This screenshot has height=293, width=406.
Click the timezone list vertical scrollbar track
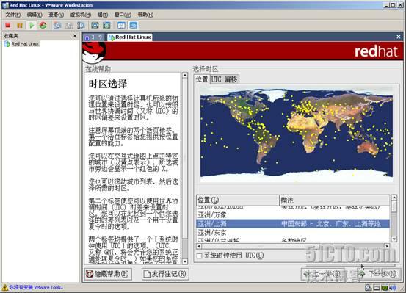click(x=394, y=224)
